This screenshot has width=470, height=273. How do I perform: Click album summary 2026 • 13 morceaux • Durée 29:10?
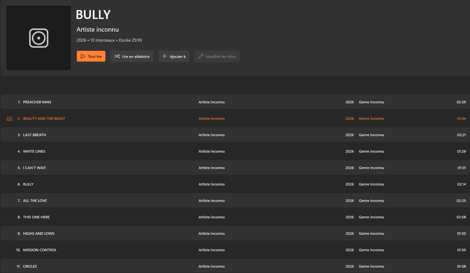point(109,40)
